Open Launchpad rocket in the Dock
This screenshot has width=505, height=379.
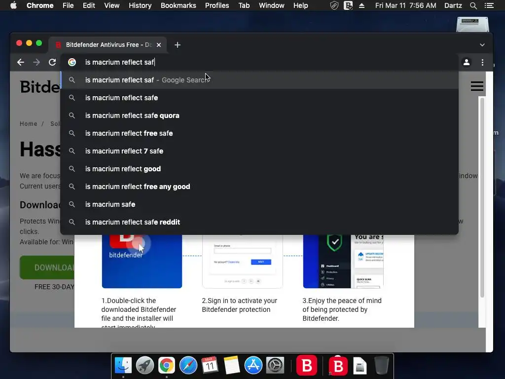(144, 366)
